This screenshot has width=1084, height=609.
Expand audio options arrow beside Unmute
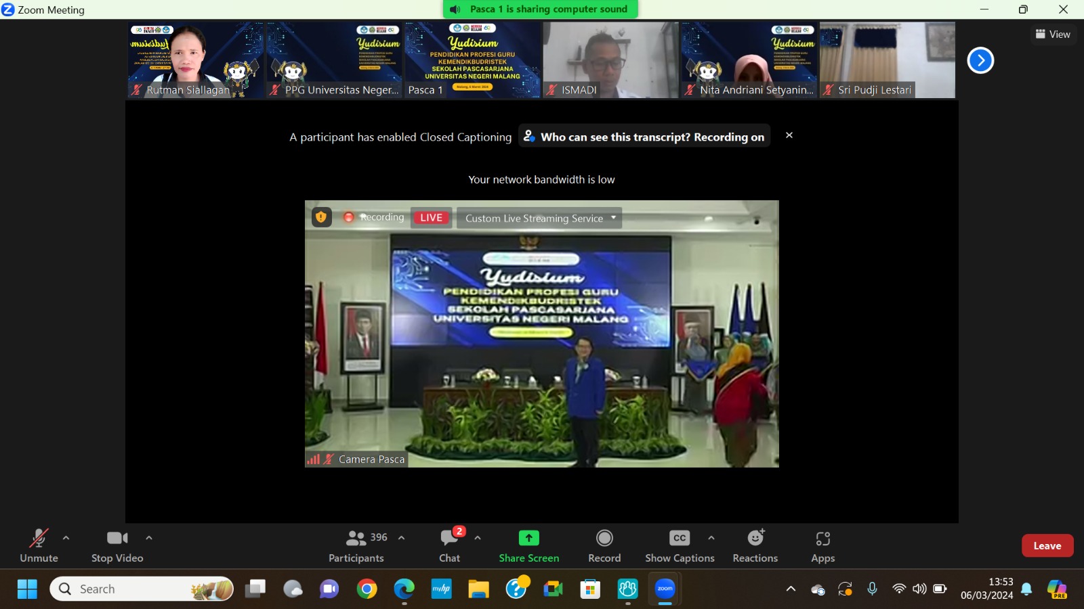[x=66, y=538]
